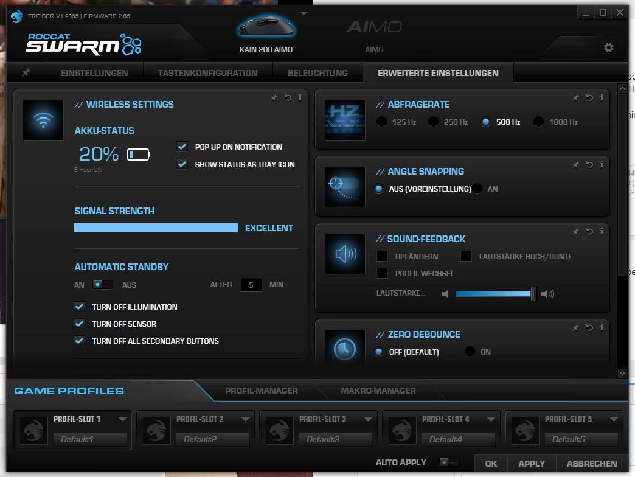Click the Sound-Feedback speaker icon
Viewport: 635px width, 477px height.
(x=344, y=254)
